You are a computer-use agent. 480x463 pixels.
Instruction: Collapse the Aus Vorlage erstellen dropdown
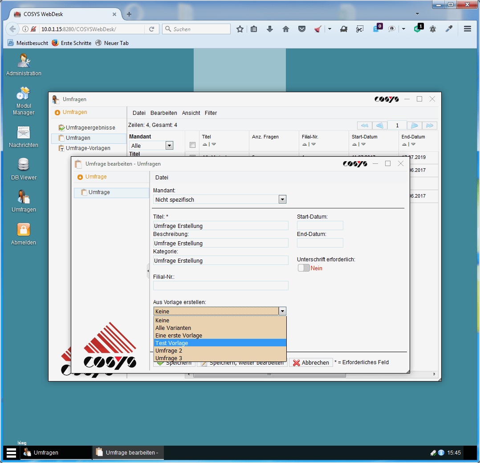(x=282, y=311)
